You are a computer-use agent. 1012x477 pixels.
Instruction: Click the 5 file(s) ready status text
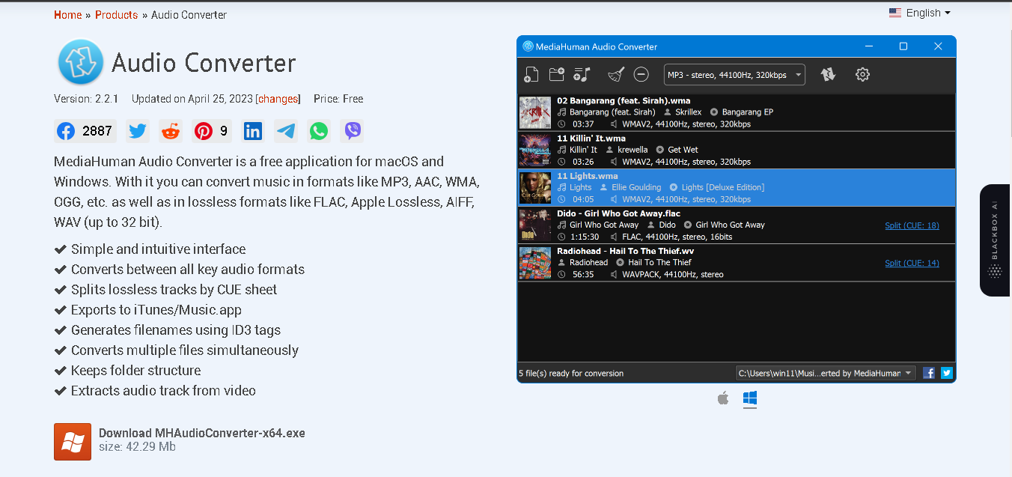click(x=571, y=373)
